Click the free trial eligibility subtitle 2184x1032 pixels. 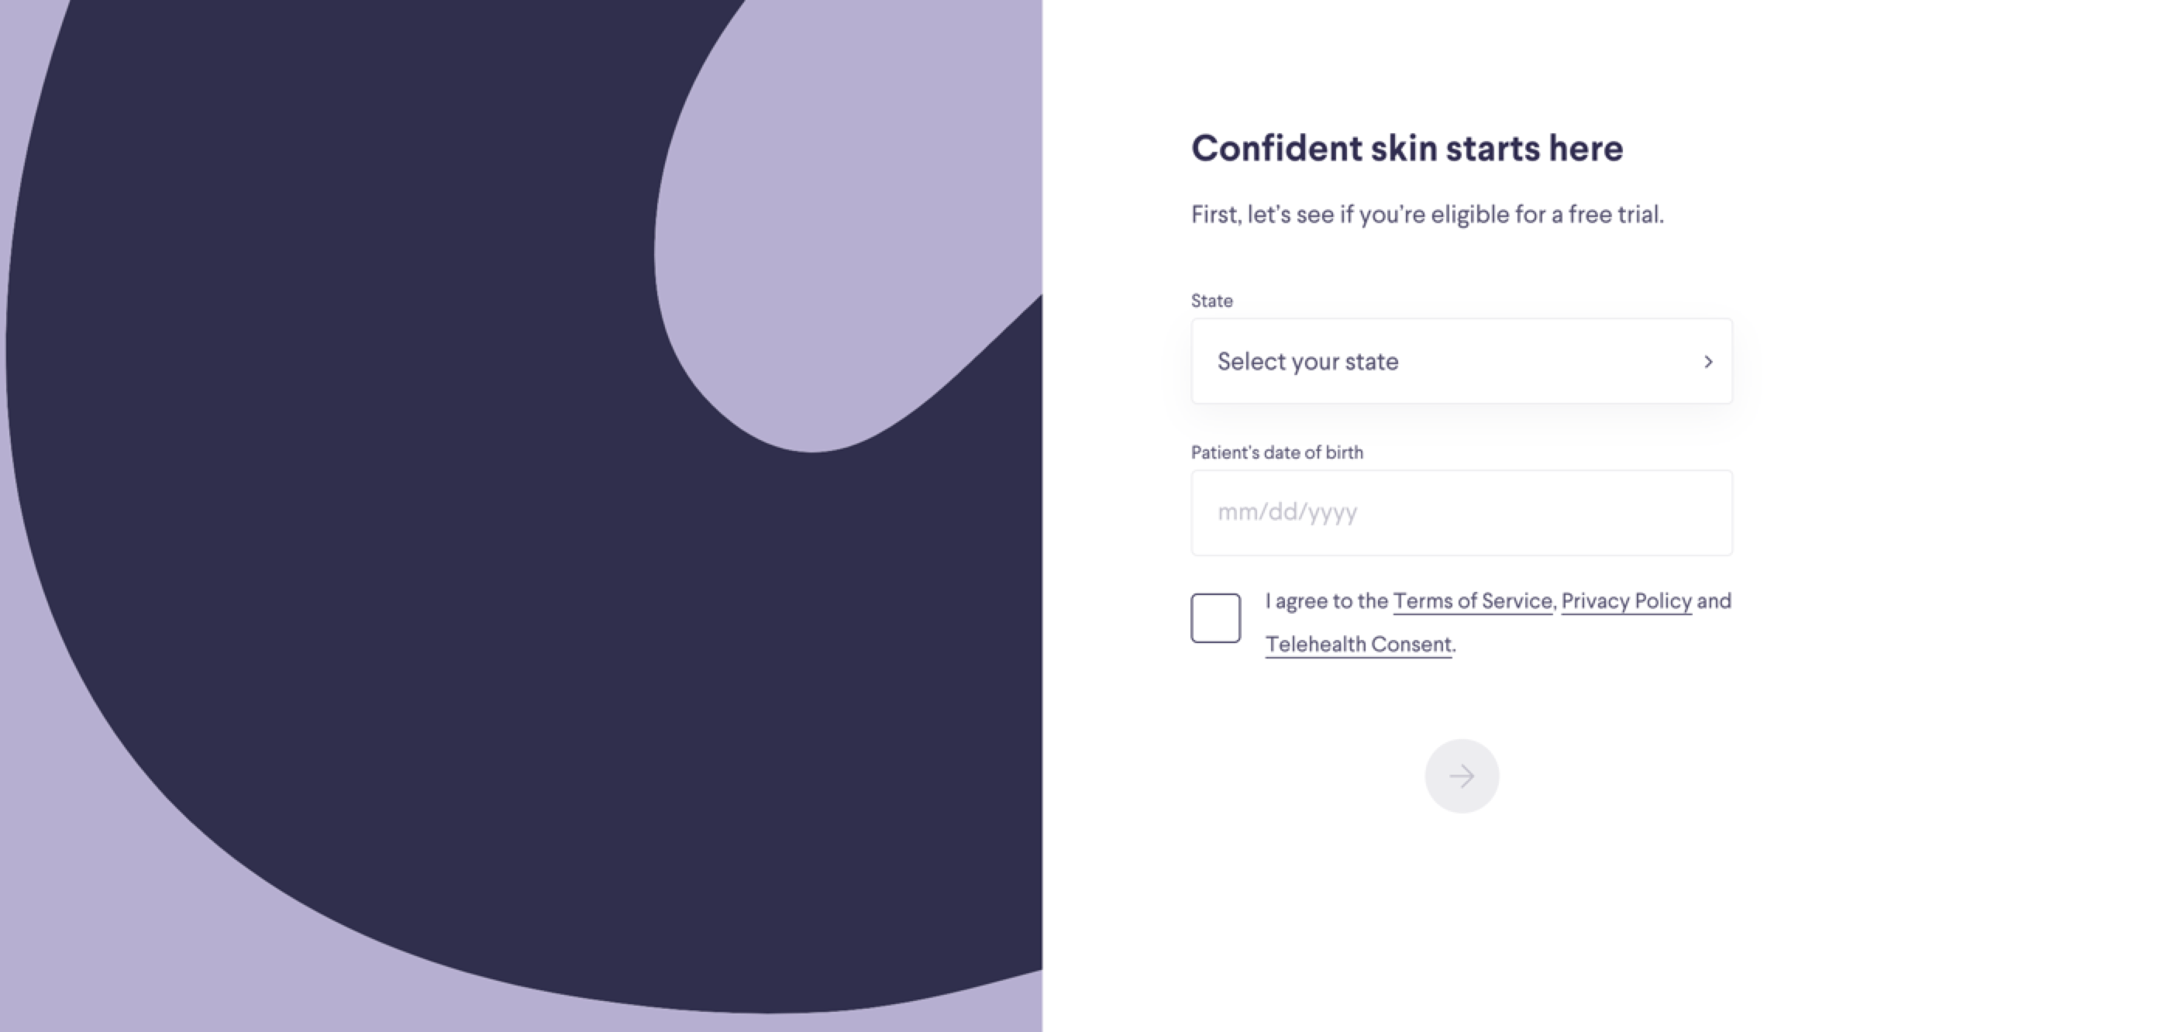pyautogui.click(x=1427, y=215)
